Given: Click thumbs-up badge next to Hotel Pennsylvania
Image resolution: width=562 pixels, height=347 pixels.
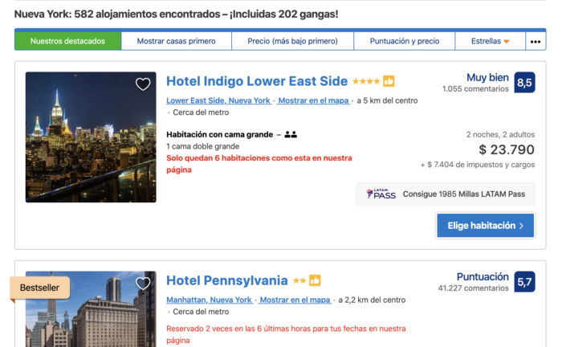Looking at the screenshot, I should (316, 280).
